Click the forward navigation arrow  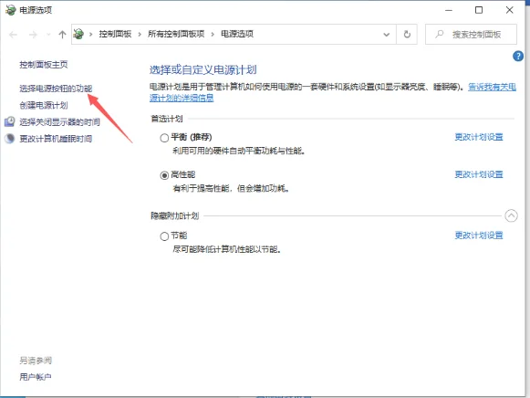[33, 35]
